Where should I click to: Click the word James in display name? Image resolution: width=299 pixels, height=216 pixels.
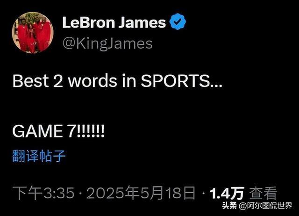click(142, 22)
